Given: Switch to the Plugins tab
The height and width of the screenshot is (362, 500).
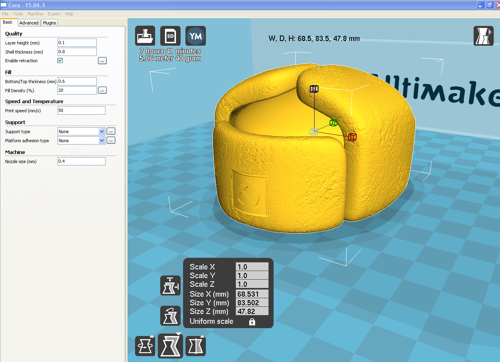Looking at the screenshot, I should (50, 23).
